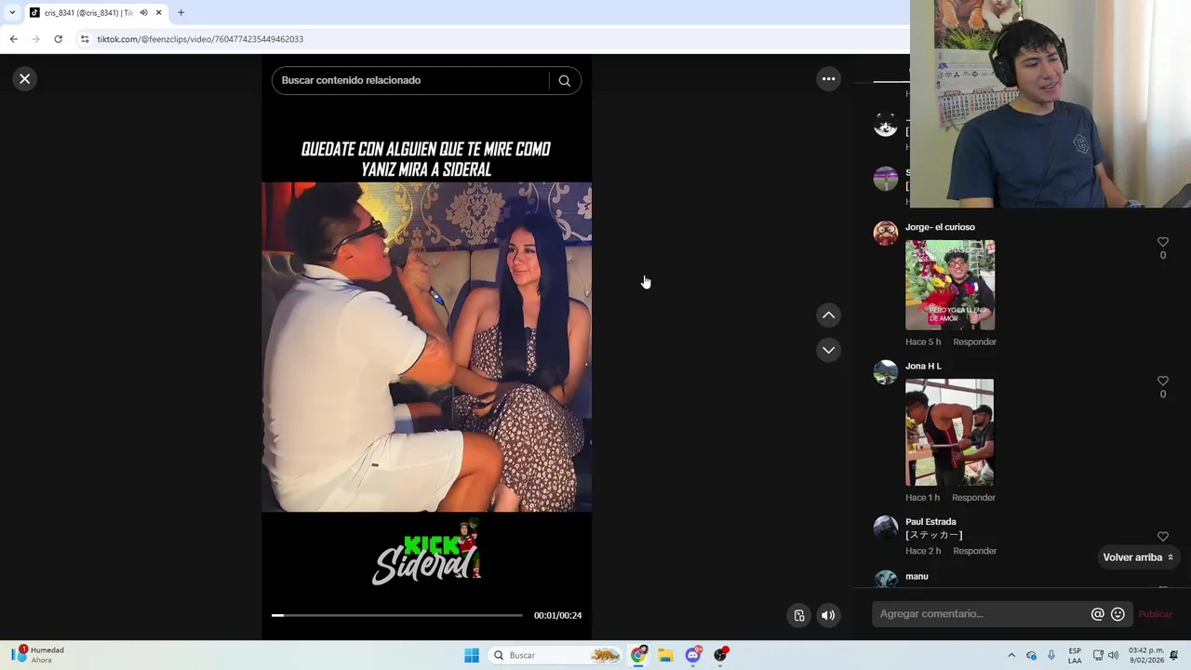
Task: Click Paul Estrada's avatar
Action: [885, 528]
